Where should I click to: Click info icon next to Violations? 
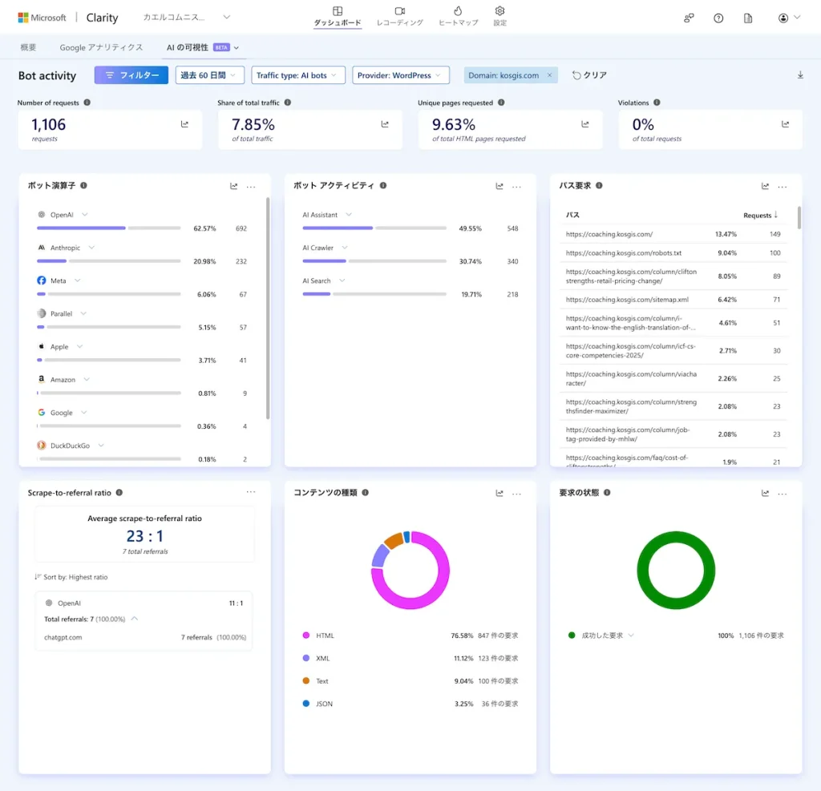(x=657, y=103)
